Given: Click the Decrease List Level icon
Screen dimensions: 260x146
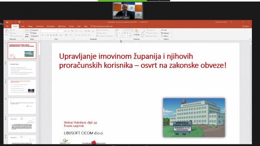Looking at the screenshot, I should (86, 31).
